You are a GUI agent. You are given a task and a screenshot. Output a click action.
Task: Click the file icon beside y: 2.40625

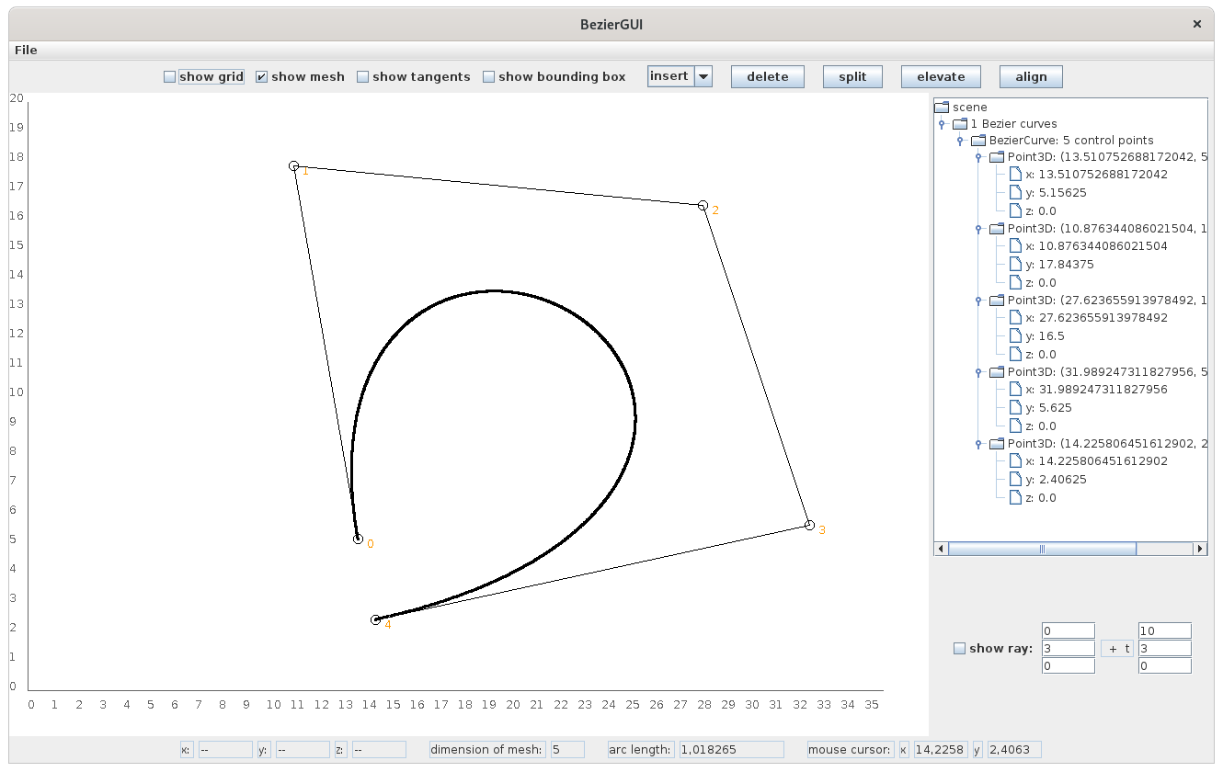click(1014, 480)
